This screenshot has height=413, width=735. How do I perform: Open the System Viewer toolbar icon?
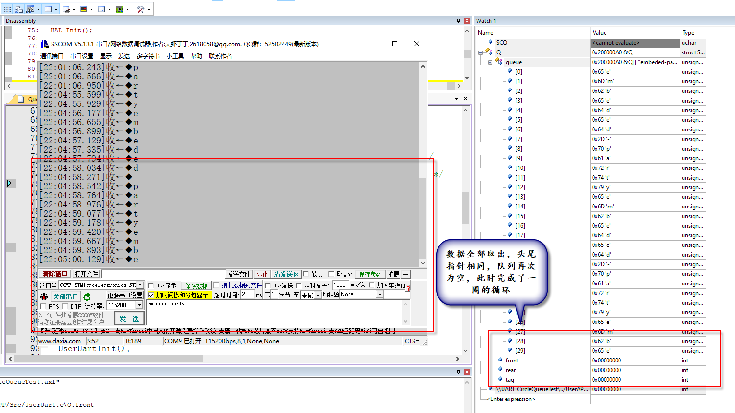119,9
